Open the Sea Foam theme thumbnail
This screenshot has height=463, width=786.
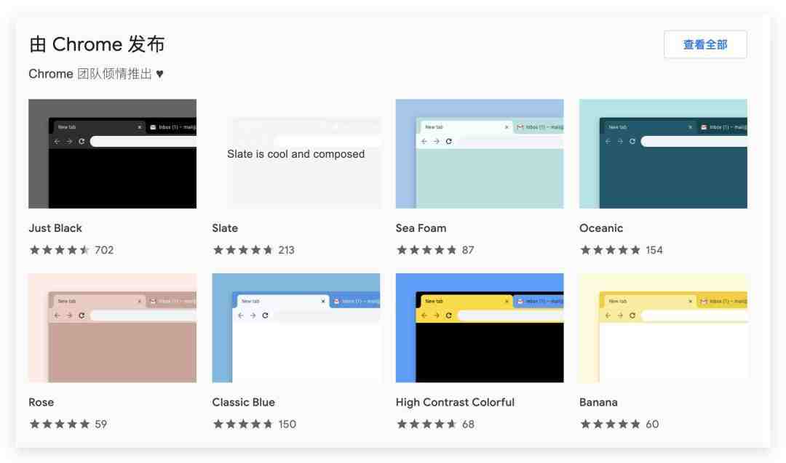[x=479, y=153]
